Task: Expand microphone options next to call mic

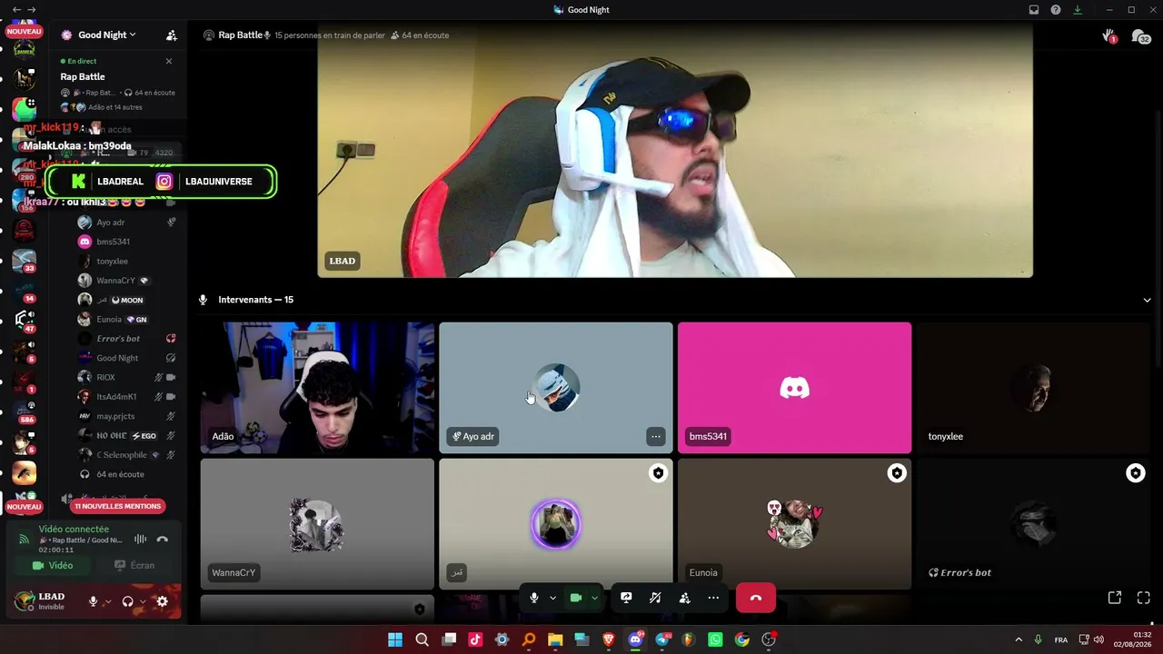Action: [x=552, y=598]
